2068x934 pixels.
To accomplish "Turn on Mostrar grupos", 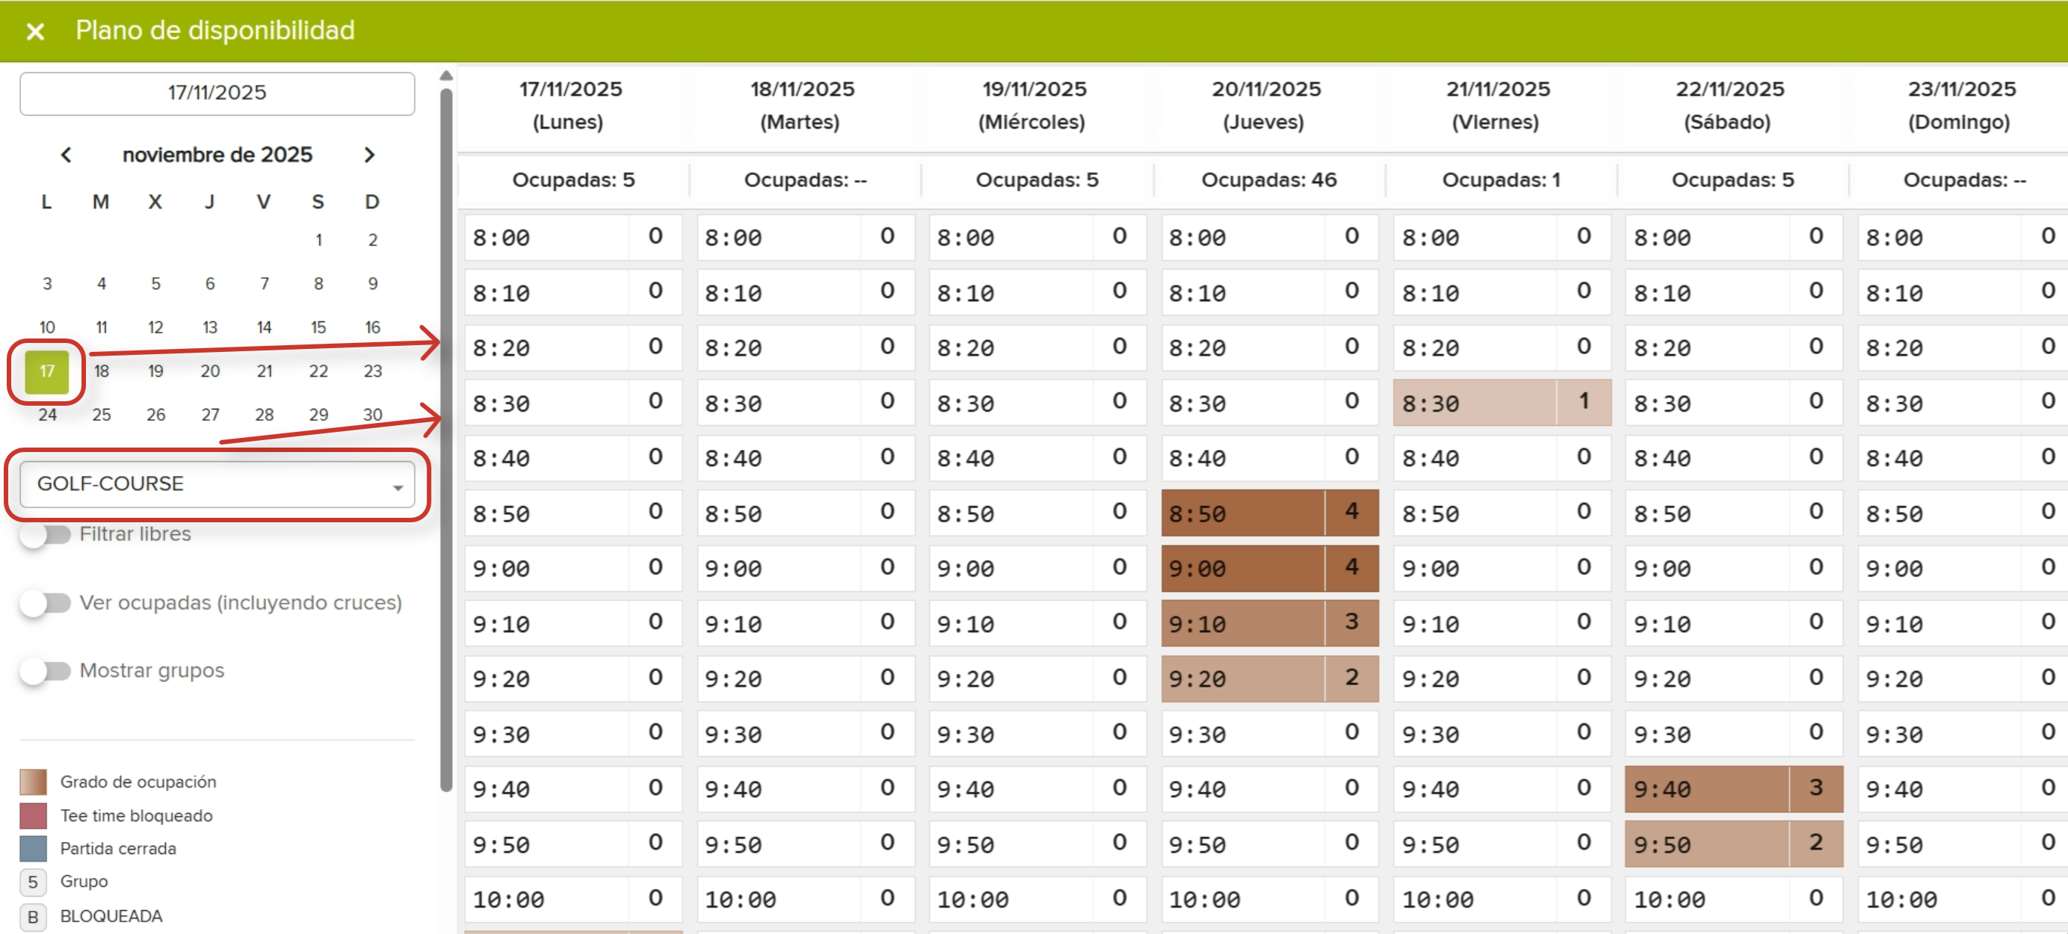I will (46, 671).
